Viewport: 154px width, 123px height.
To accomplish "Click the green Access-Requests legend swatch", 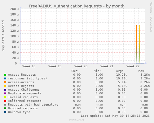I will click(5, 75).
